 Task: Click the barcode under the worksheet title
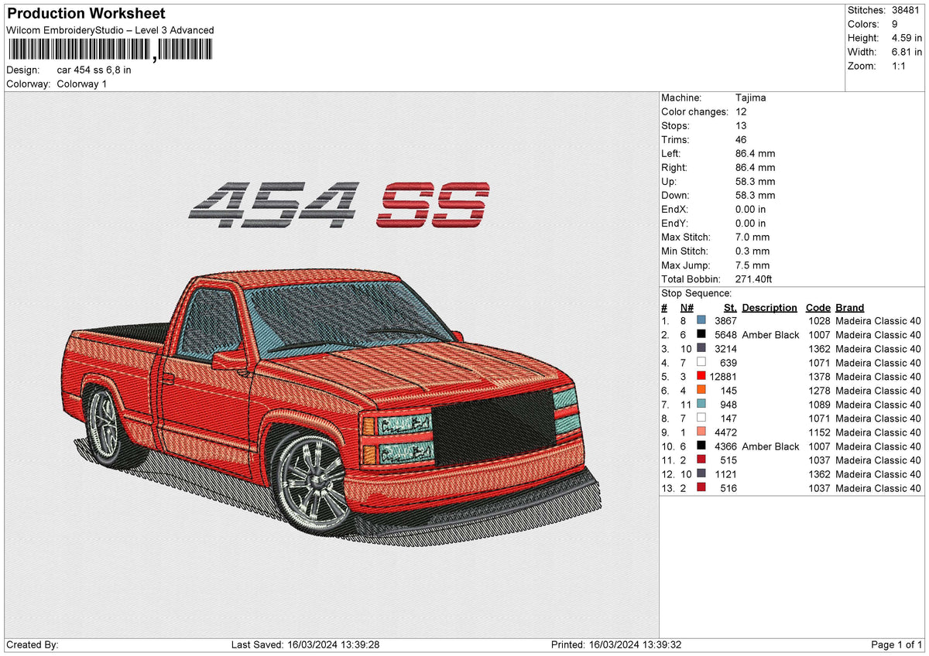point(109,51)
